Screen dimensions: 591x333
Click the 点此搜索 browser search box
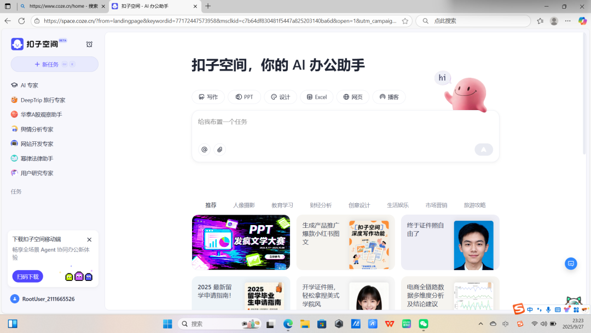[x=473, y=21]
